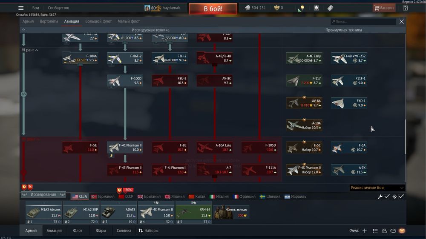Viewport: 426px width, 239px height.
Task: Open the hamburger main menu
Action: pyautogui.click(x=21, y=8)
